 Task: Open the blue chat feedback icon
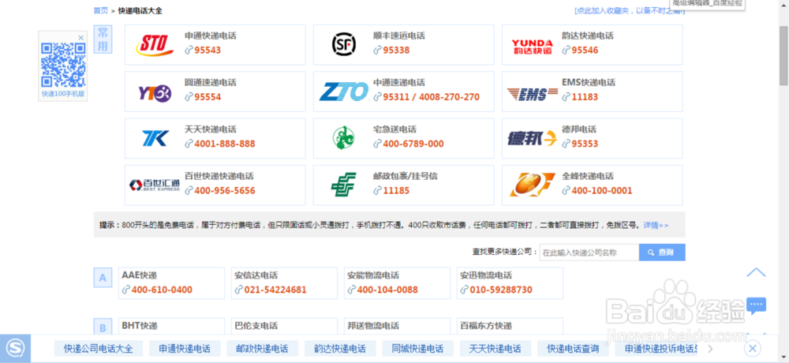click(x=757, y=305)
